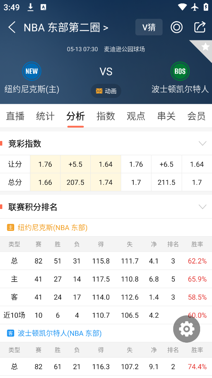
Task: Open the NBA 东部第二圈 league title link
Action: click(66, 28)
